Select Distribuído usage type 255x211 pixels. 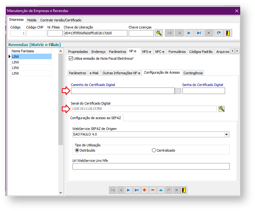pyautogui.click(x=77, y=150)
